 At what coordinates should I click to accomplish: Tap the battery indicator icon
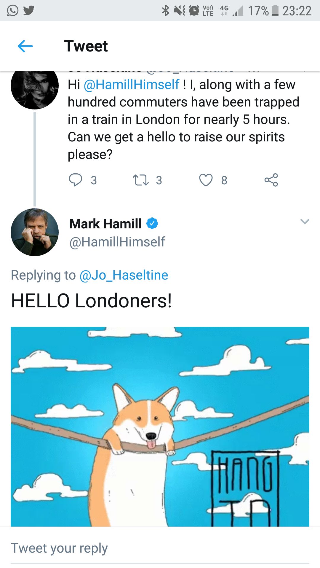275,11
